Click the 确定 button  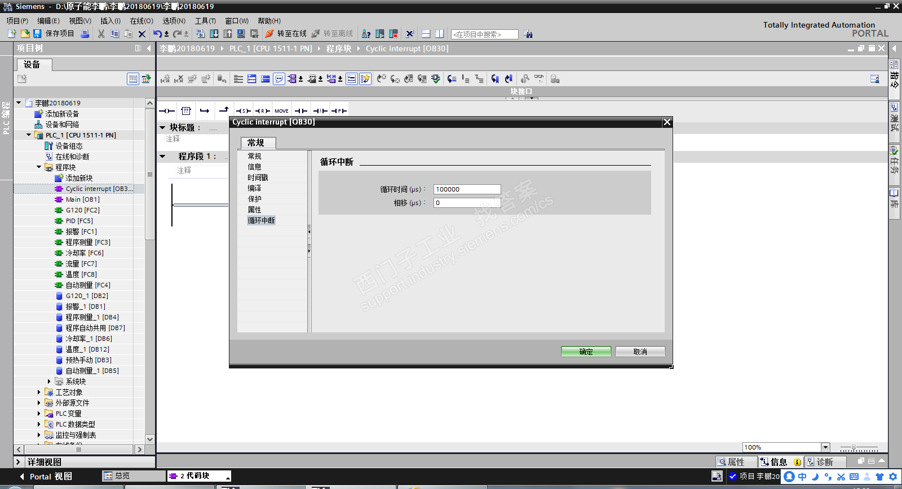click(x=586, y=352)
